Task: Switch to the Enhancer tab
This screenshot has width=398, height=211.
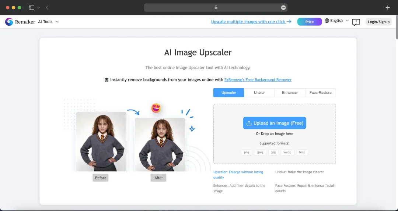Action: pyautogui.click(x=290, y=93)
